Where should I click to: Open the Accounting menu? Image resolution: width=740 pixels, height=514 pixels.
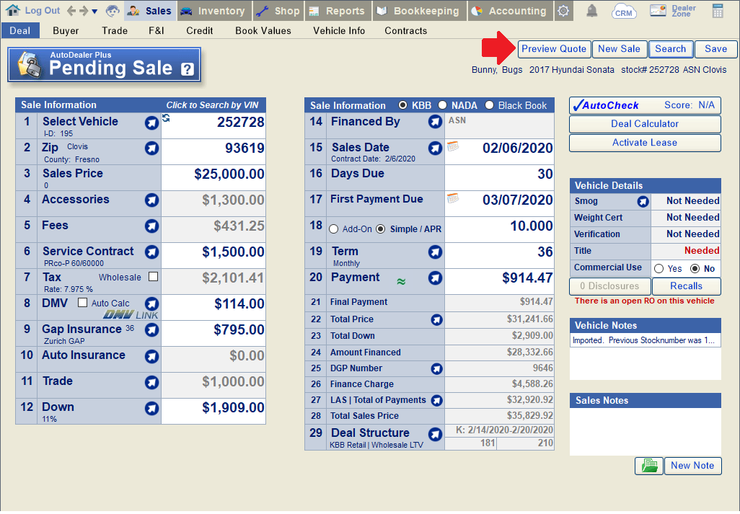[x=511, y=11]
